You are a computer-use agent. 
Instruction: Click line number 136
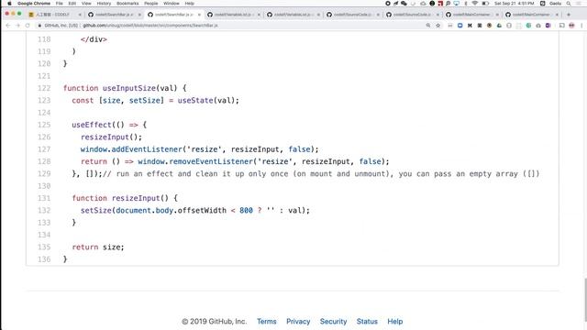pyautogui.click(x=44, y=259)
